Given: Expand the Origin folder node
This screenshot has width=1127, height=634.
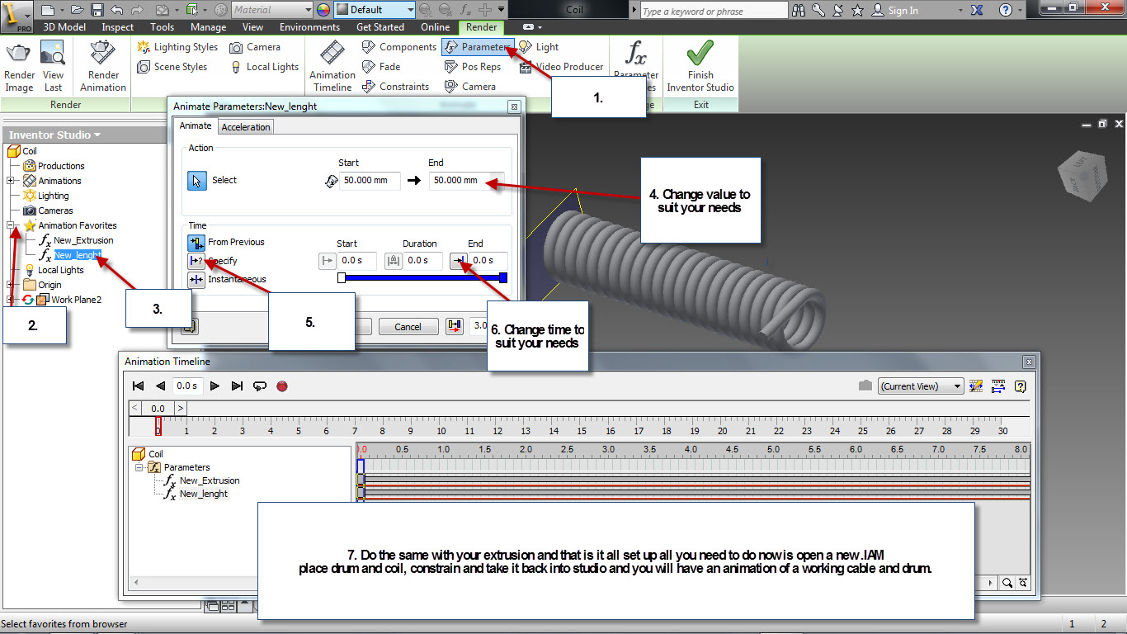Looking at the screenshot, I should [x=11, y=285].
